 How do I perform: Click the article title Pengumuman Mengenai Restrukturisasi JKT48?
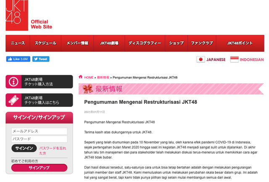pos(140,102)
